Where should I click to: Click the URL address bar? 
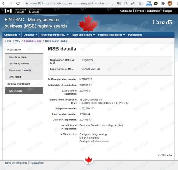tap(71, 3)
